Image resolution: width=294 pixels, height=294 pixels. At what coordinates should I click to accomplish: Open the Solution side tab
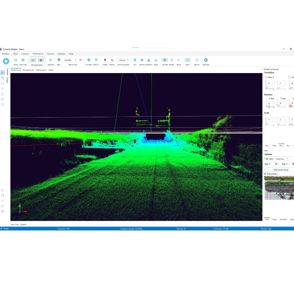(7, 72)
